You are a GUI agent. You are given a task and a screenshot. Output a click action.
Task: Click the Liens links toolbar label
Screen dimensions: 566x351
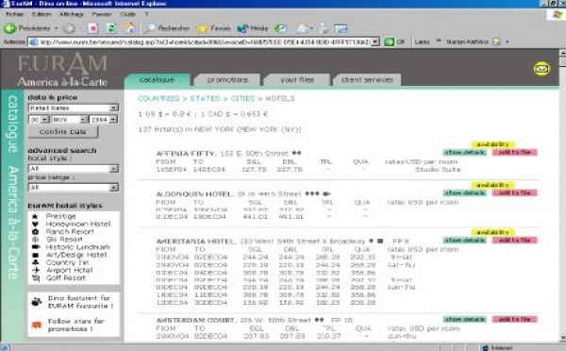pos(422,42)
